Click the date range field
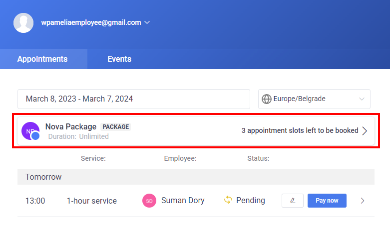390x228 pixels. point(133,99)
